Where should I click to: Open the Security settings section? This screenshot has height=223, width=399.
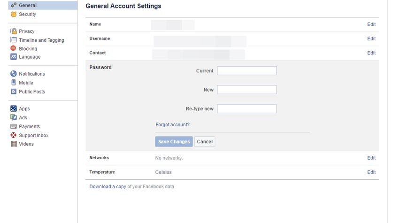(27, 14)
